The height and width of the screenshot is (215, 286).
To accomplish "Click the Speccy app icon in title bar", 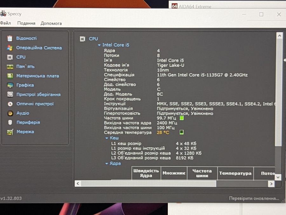I will click(x=3, y=14).
